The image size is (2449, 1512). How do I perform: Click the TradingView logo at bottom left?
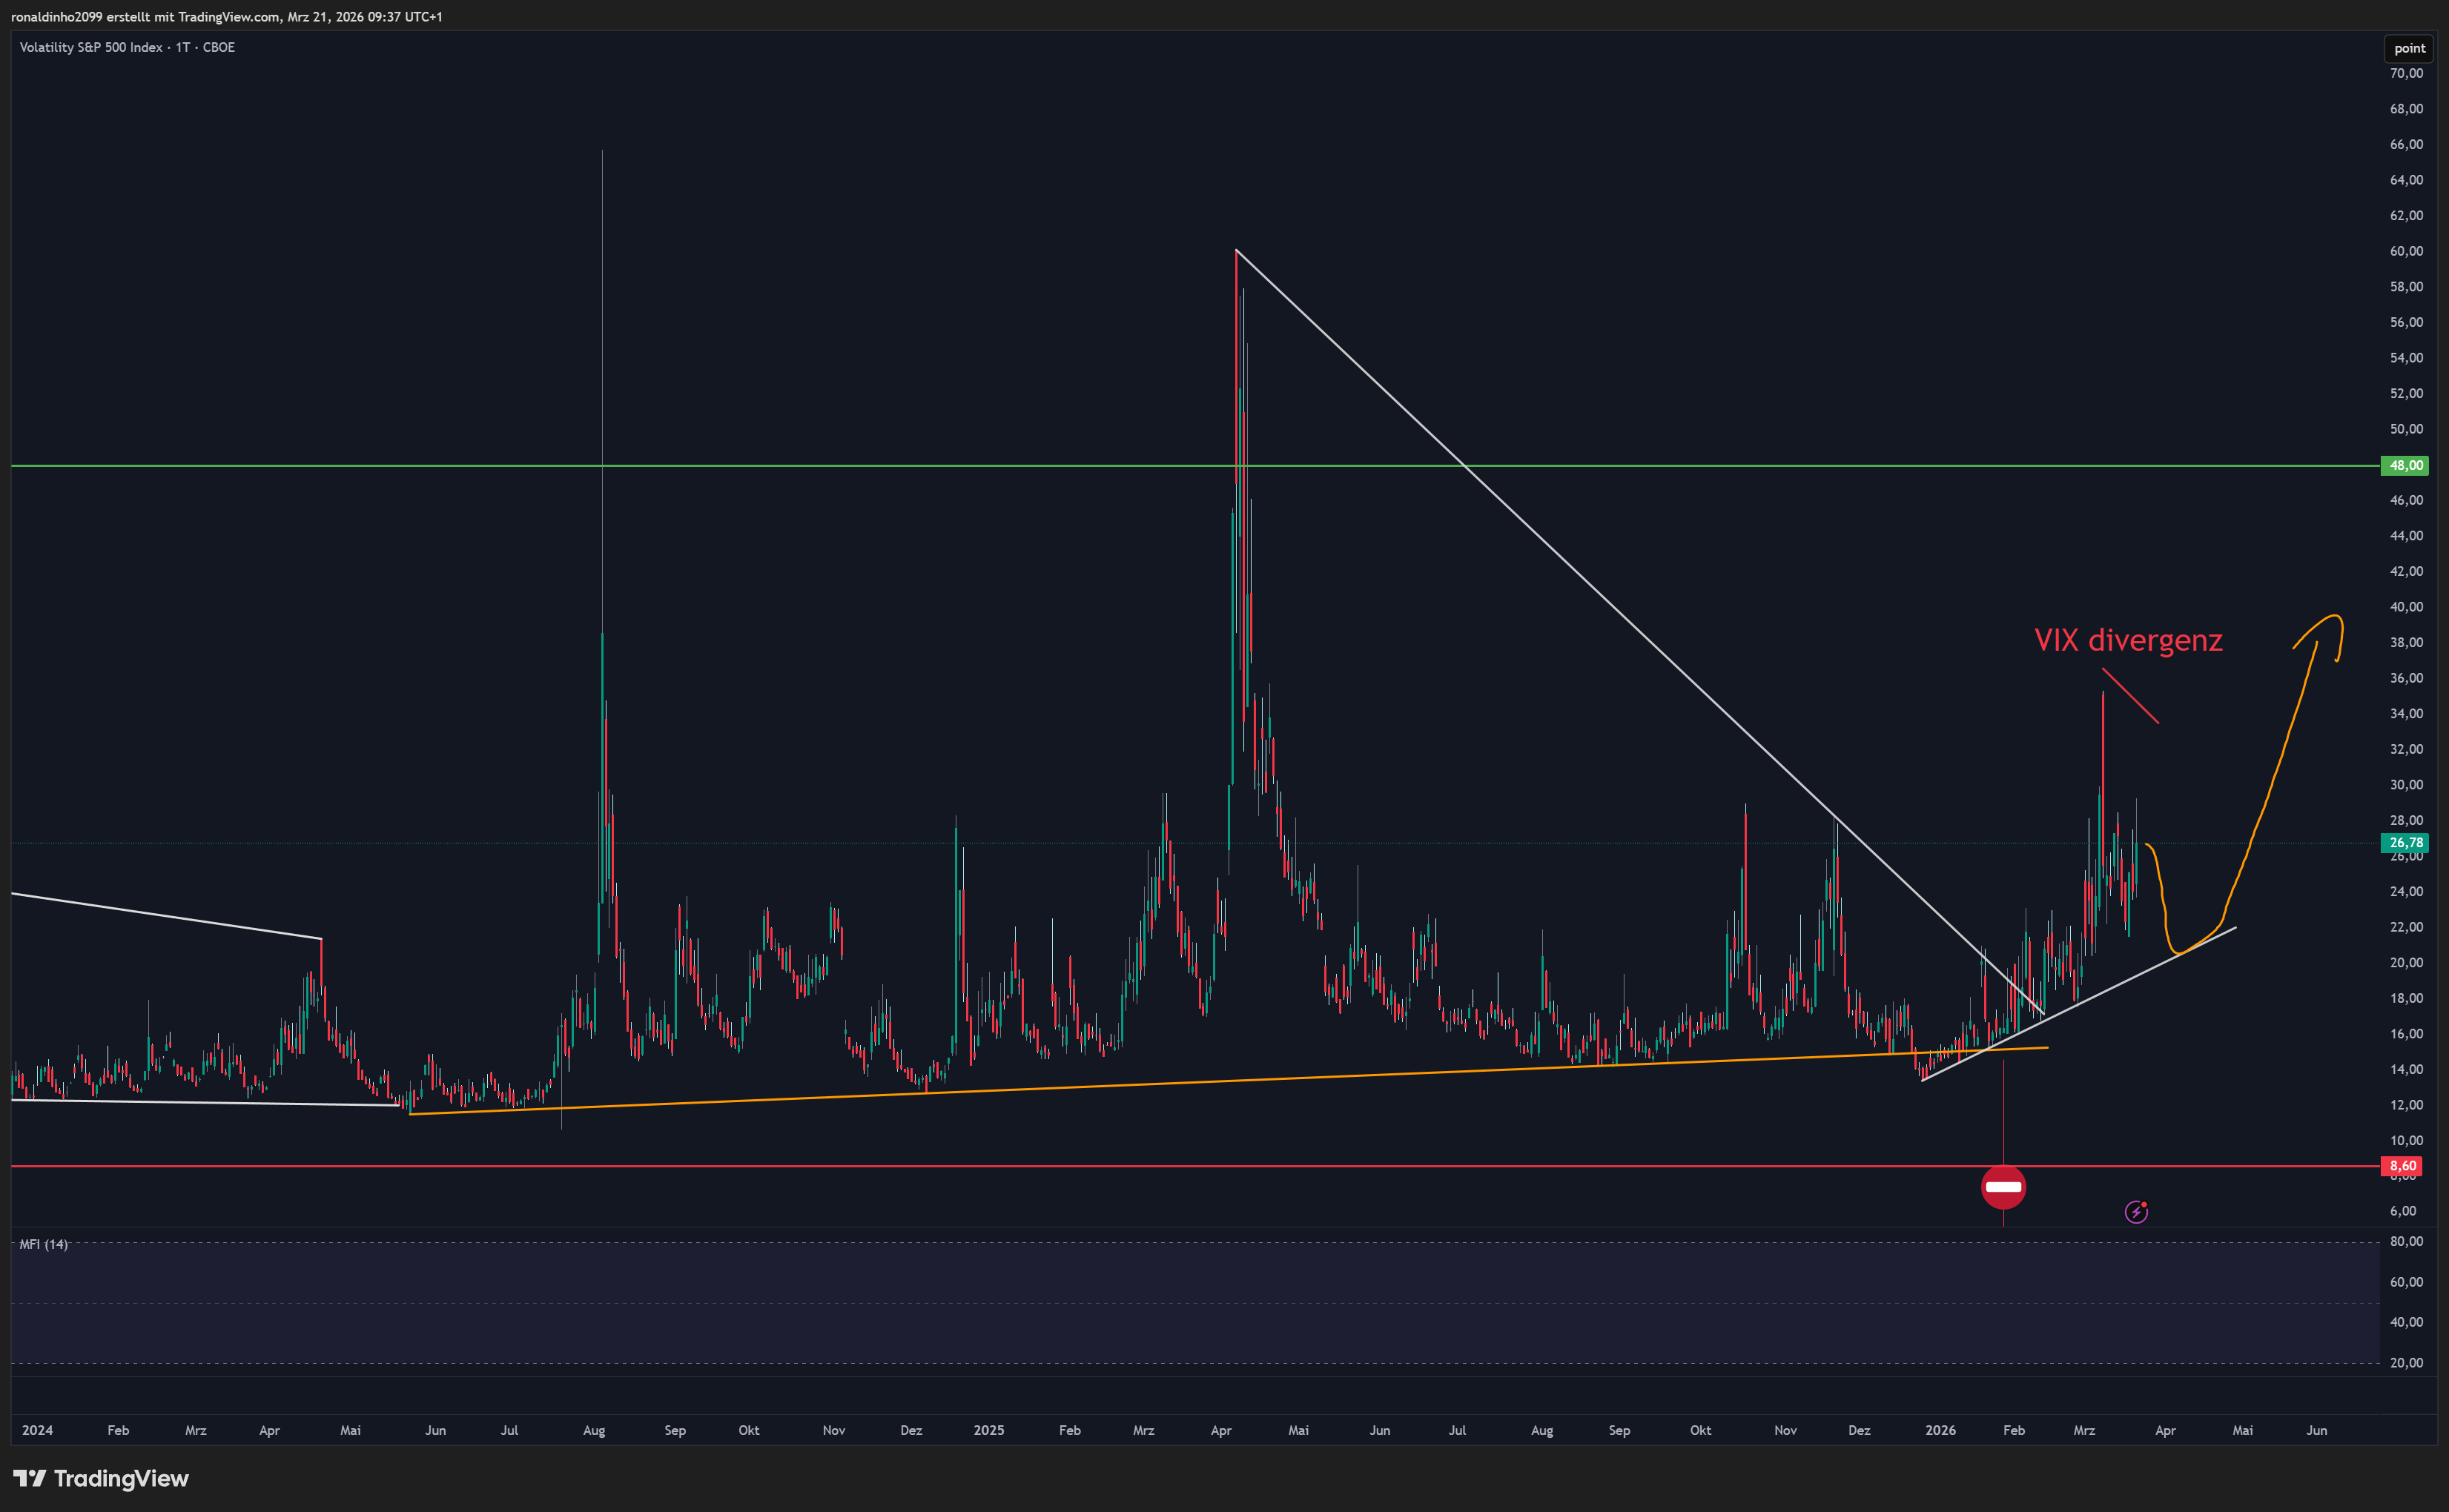coord(101,1478)
